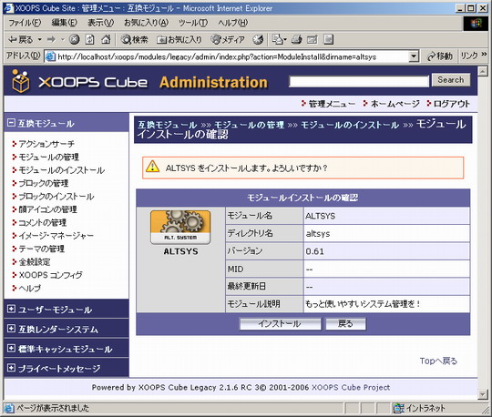Click the Topへ戻る link

tap(438, 361)
